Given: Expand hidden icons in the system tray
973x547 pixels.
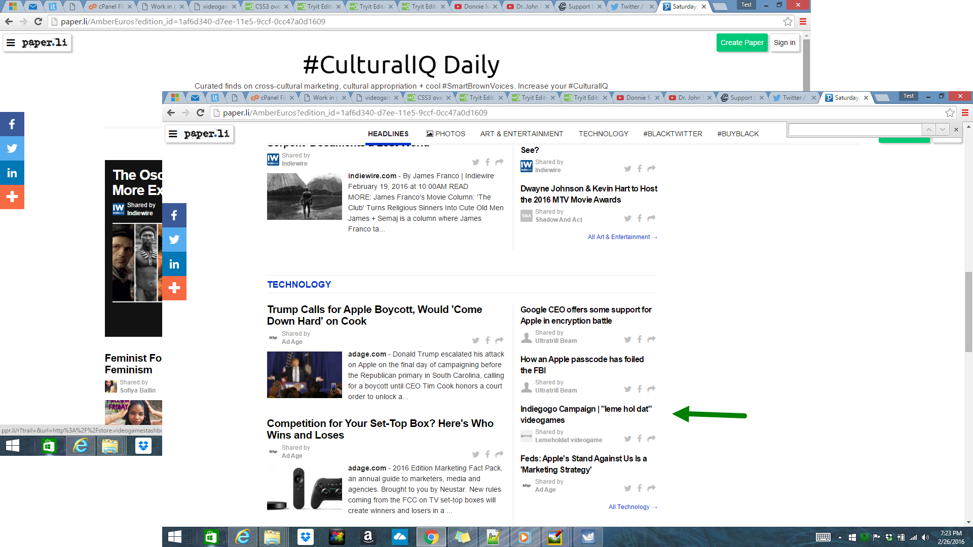Looking at the screenshot, I should (840, 537).
